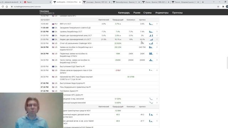Open Выступление ЕЦБ Панетты link
This screenshot has height=128, width=228.
[71, 66]
